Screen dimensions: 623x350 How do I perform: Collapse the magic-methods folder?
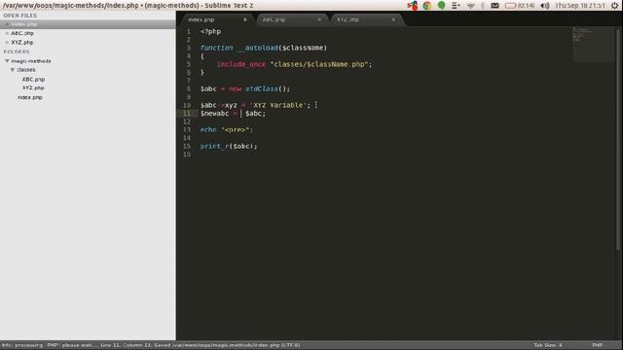coord(7,61)
